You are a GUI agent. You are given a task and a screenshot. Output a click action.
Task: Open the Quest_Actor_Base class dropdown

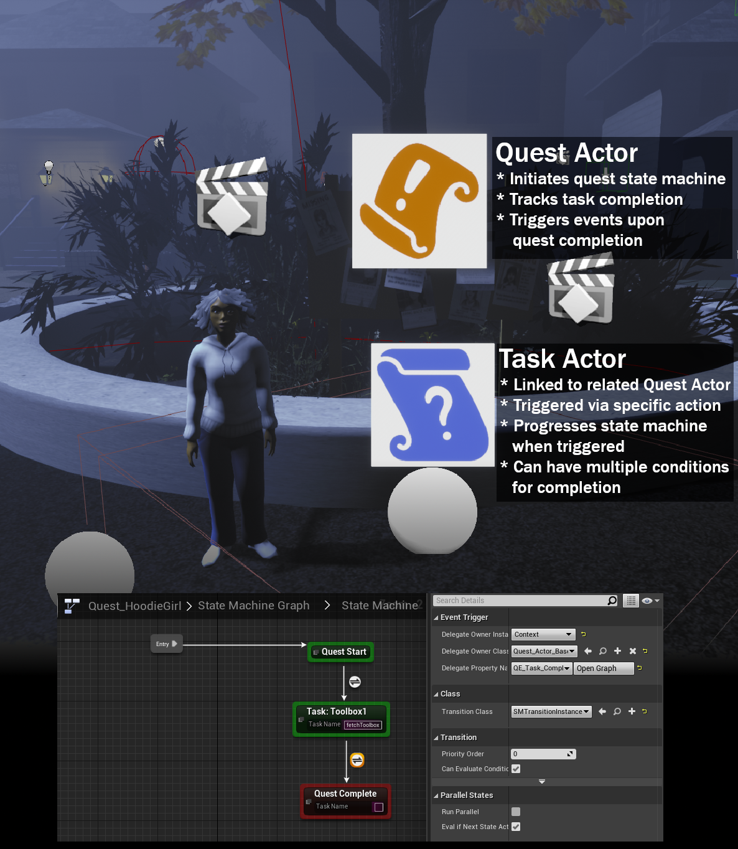(x=544, y=651)
